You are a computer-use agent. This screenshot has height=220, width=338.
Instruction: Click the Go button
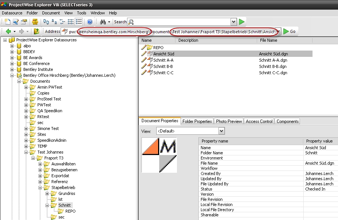tap(289, 31)
